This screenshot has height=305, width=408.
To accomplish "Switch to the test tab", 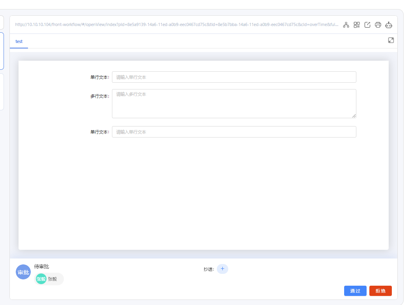I will 19,41.
